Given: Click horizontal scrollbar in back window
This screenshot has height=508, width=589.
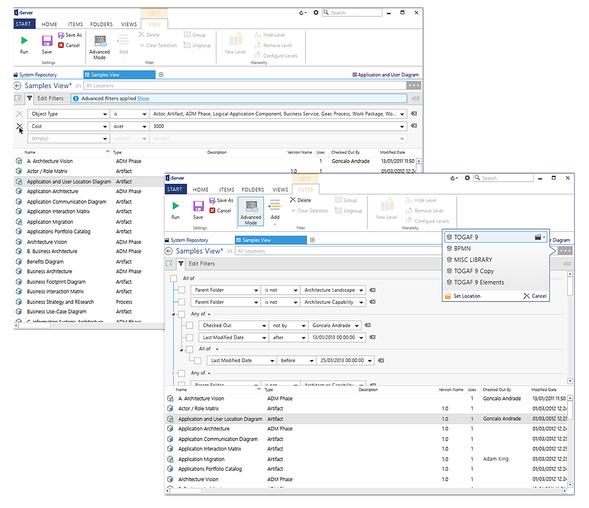Looking at the screenshot, I should [x=34, y=325].
